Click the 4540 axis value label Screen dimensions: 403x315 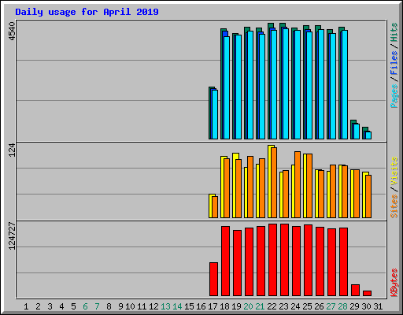pos(12,31)
